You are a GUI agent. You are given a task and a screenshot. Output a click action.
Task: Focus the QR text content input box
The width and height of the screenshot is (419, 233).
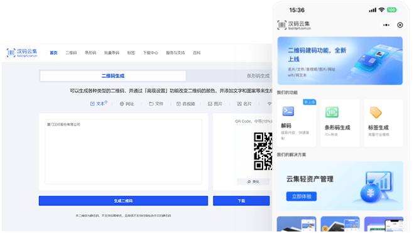(124, 152)
